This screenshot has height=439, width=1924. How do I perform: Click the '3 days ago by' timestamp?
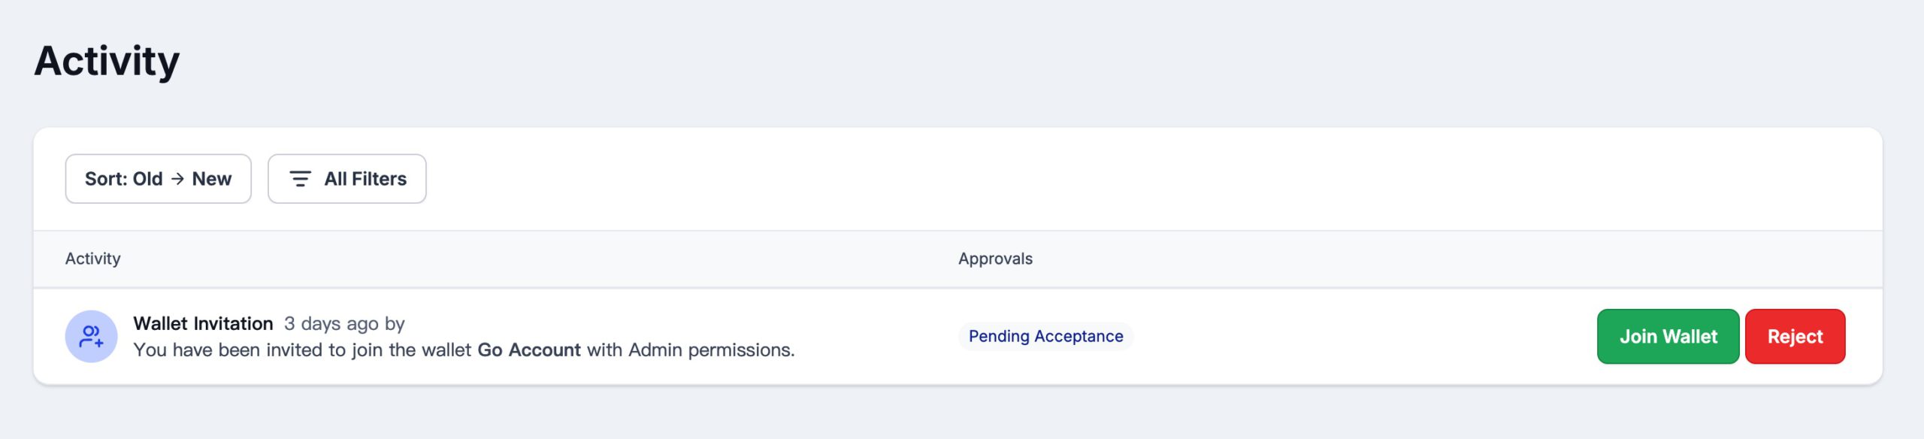pos(344,323)
